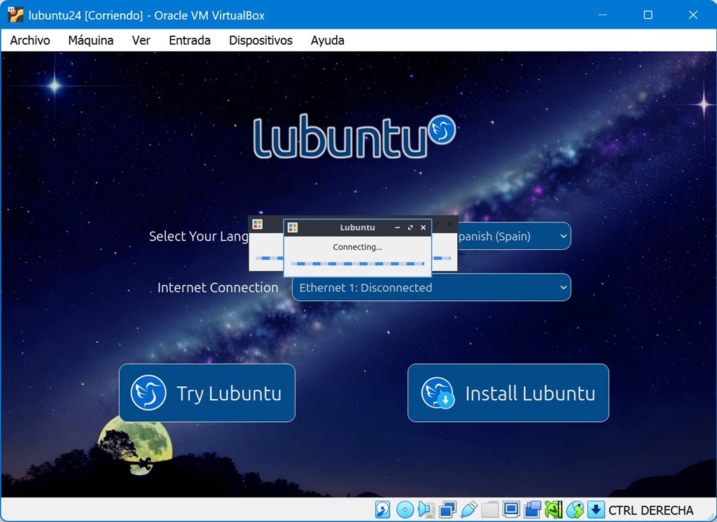Image resolution: width=717 pixels, height=522 pixels.
Task: Click the keyboard capture arrow icon
Action: (x=596, y=509)
